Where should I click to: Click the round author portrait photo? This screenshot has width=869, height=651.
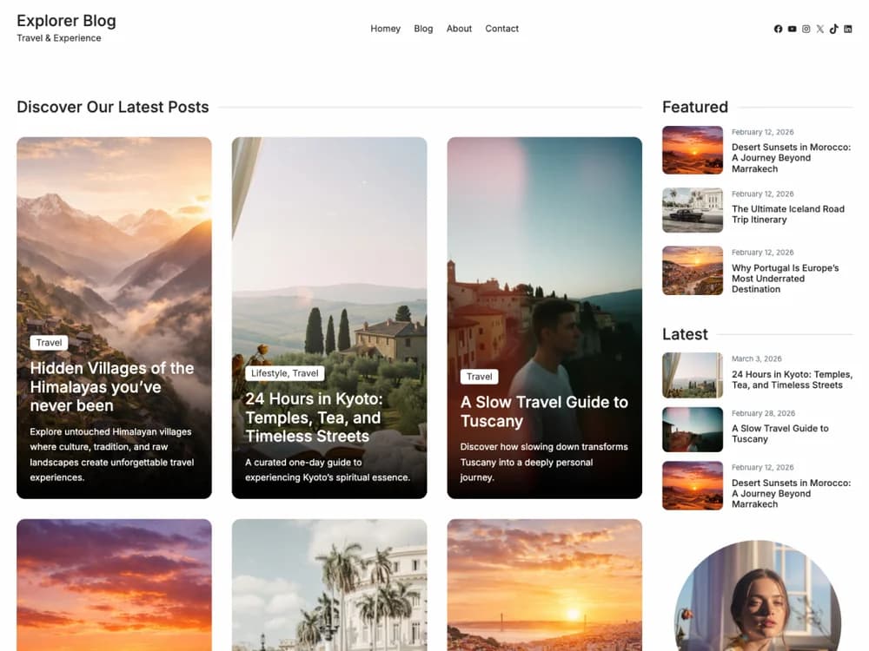click(758, 595)
